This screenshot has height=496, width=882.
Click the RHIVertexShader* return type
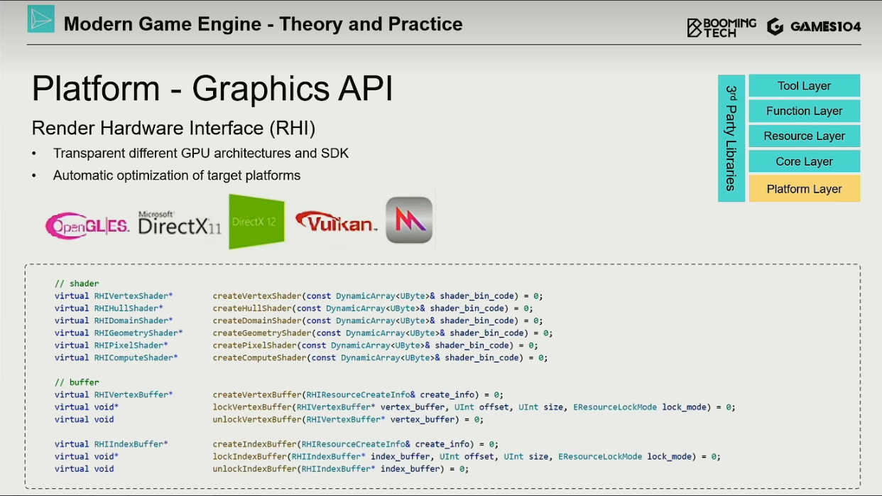[x=134, y=296]
